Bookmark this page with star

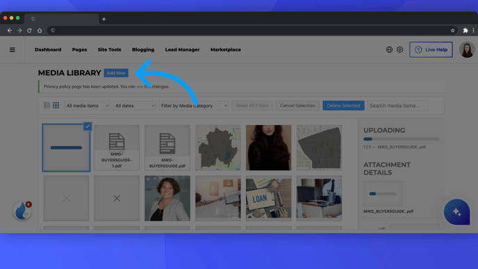click(453, 31)
